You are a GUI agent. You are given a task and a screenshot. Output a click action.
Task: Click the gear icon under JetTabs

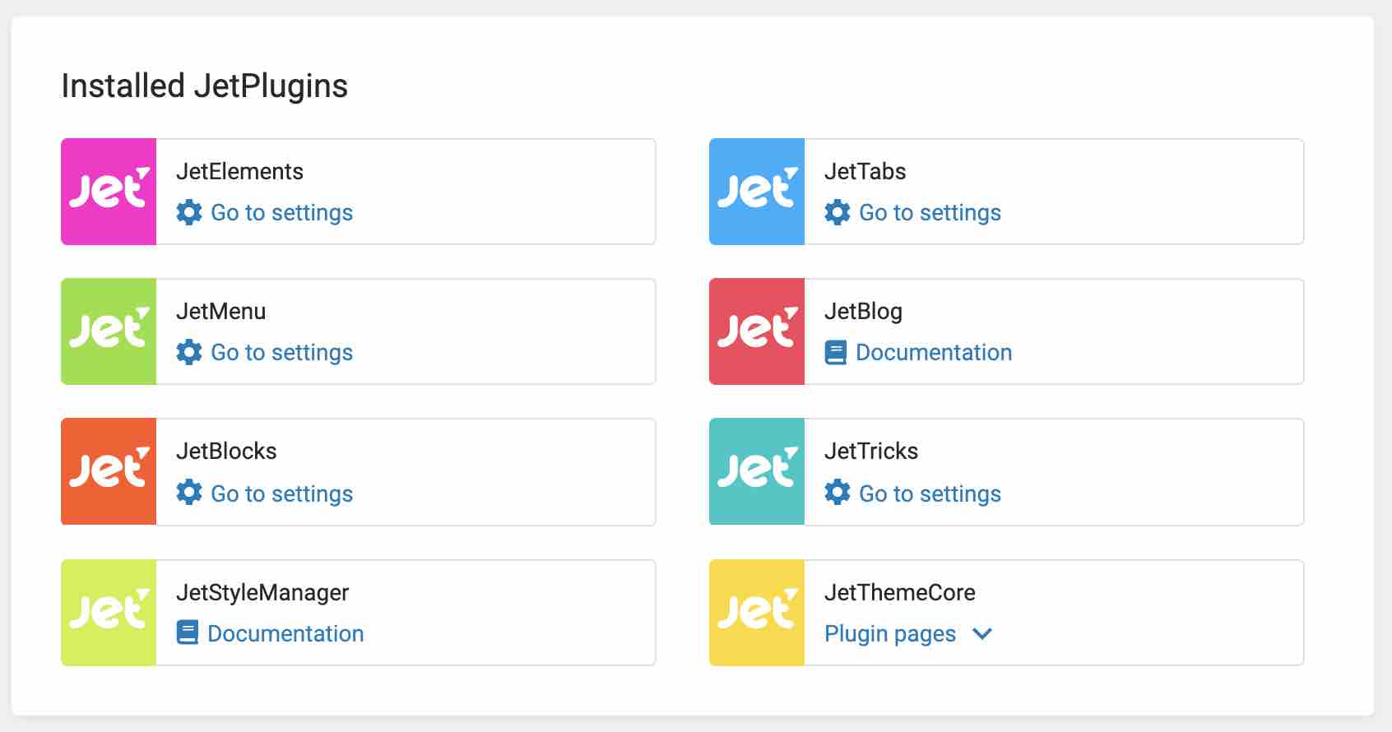pos(838,212)
